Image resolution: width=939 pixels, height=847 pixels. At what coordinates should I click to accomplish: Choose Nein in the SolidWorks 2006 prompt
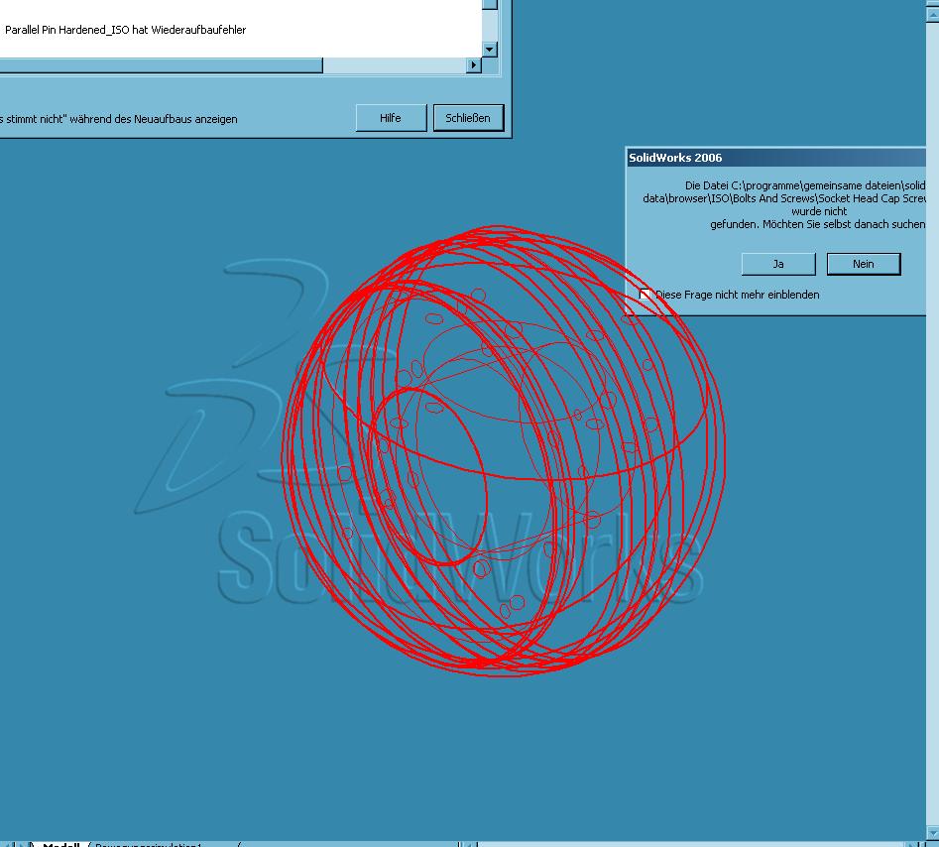(x=864, y=264)
